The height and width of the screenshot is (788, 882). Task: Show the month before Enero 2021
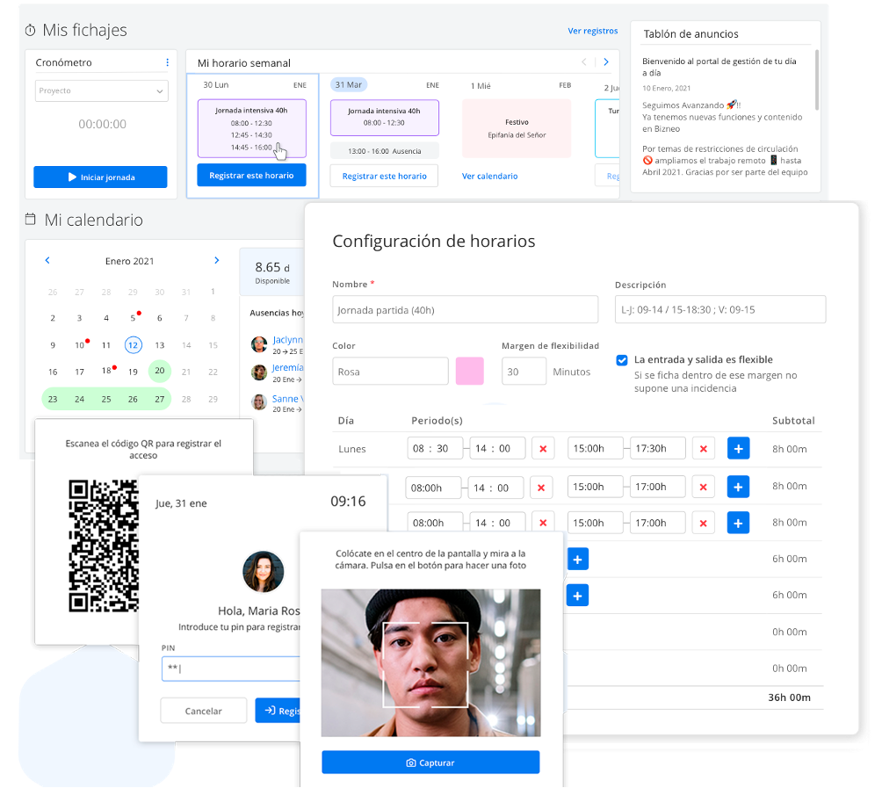(x=47, y=260)
